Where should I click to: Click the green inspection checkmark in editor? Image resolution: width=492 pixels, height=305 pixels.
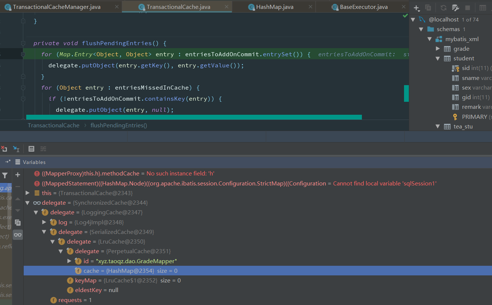coord(405,16)
